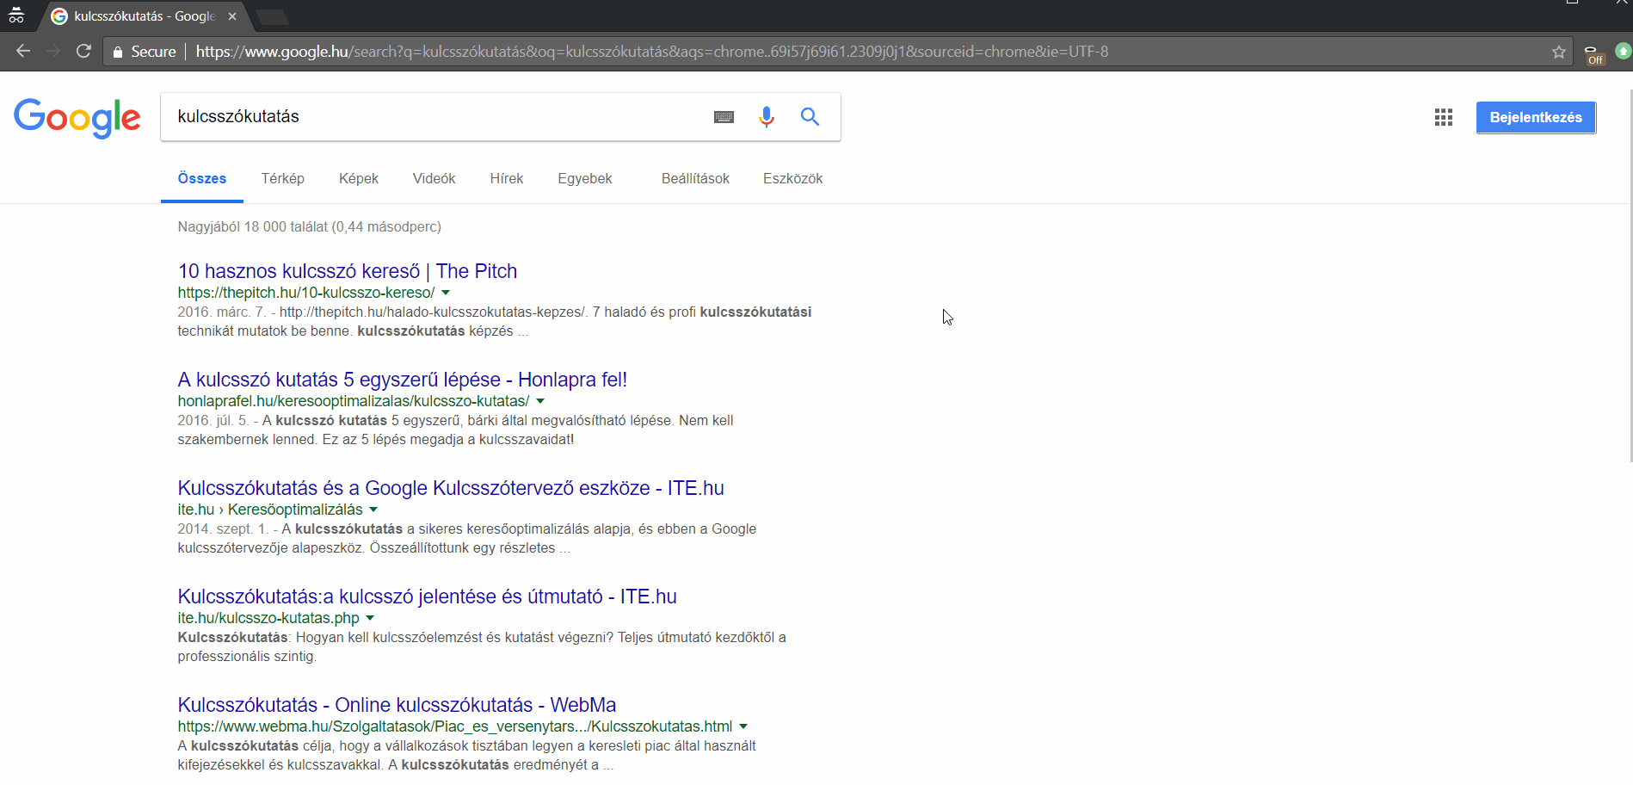Open 'Kulcsszókutatás - Online kulcsszókutatás - WebMa' result

point(397,705)
